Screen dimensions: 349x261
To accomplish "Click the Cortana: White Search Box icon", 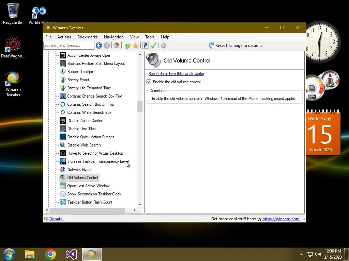I will coord(63,112).
